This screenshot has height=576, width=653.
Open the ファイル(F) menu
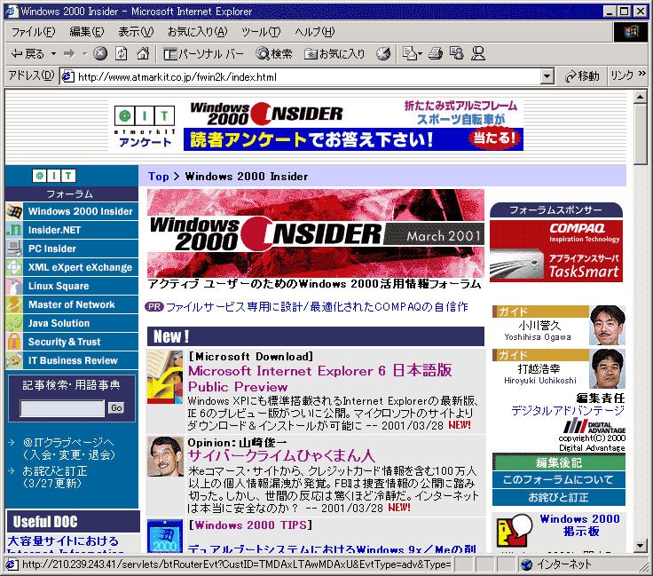point(33,32)
